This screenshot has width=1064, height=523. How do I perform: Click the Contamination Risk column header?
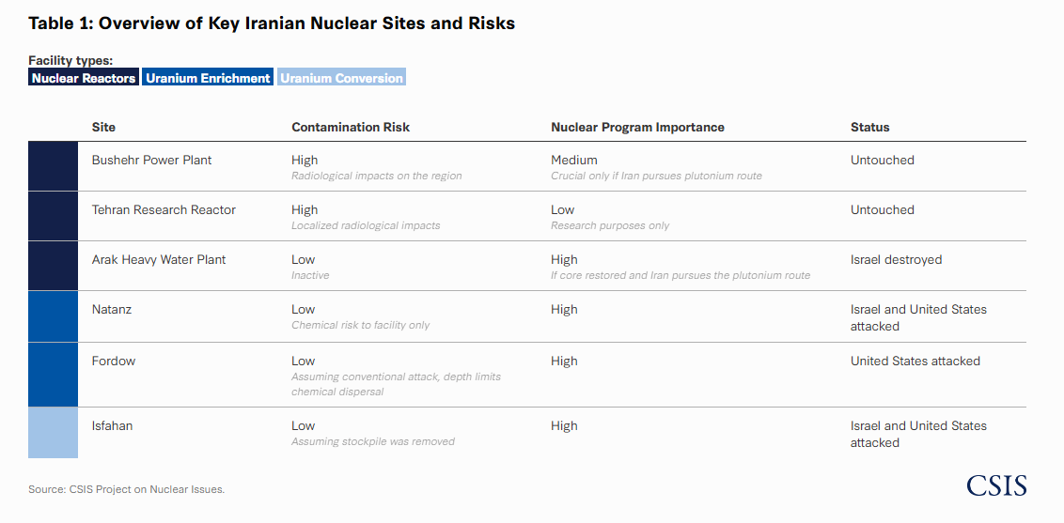pos(351,127)
